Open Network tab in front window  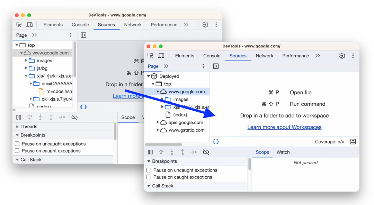point(264,56)
